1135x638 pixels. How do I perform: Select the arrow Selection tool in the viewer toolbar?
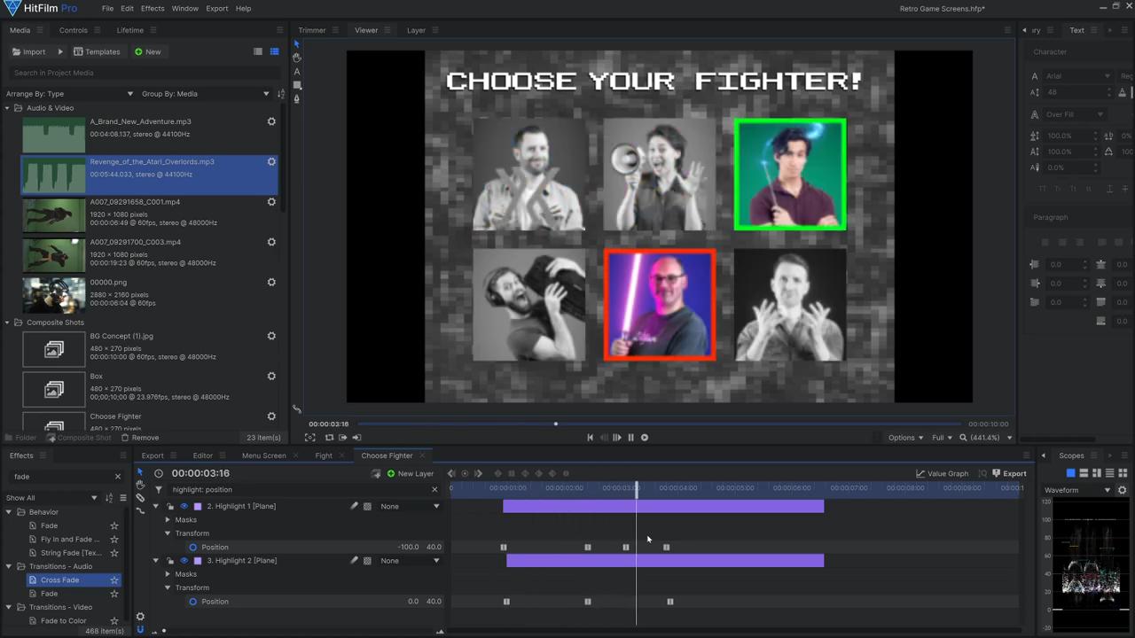(297, 43)
